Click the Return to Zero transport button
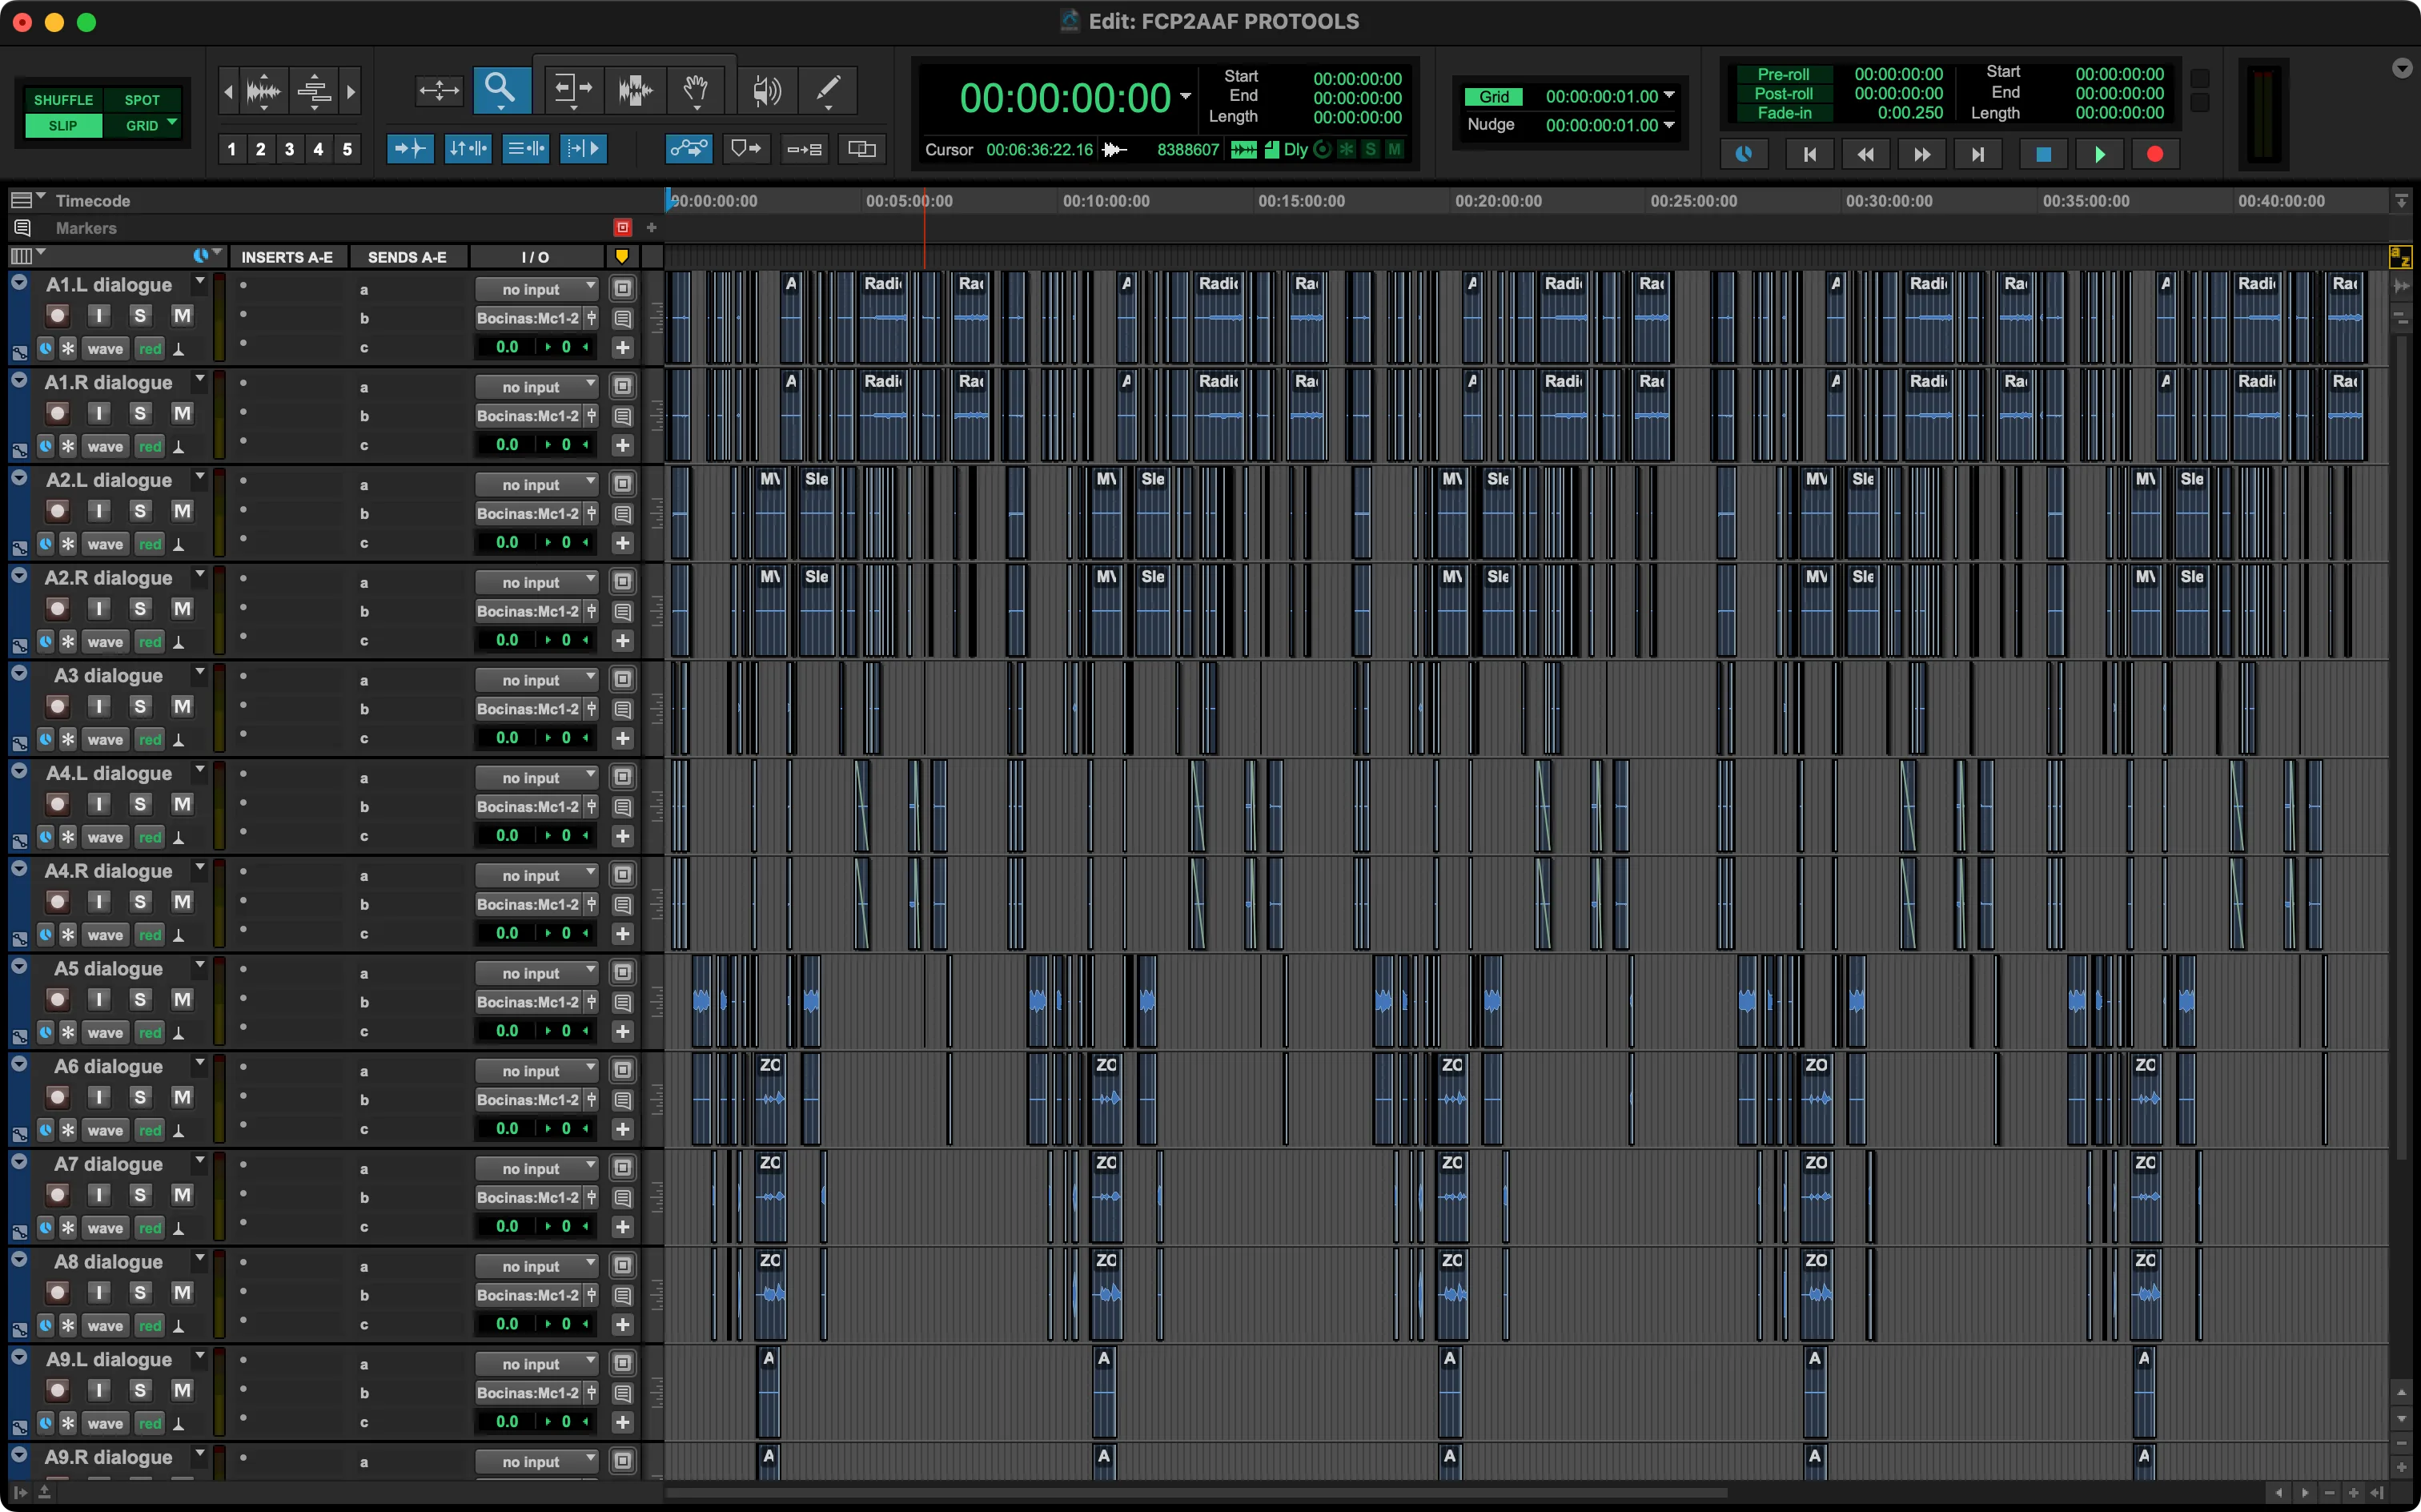The image size is (2421, 1512). pyautogui.click(x=1809, y=154)
